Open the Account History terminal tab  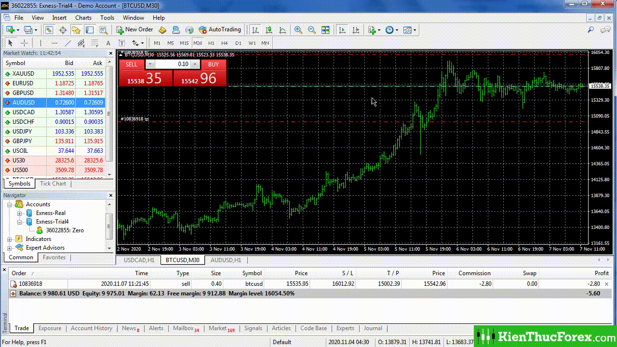click(92, 328)
